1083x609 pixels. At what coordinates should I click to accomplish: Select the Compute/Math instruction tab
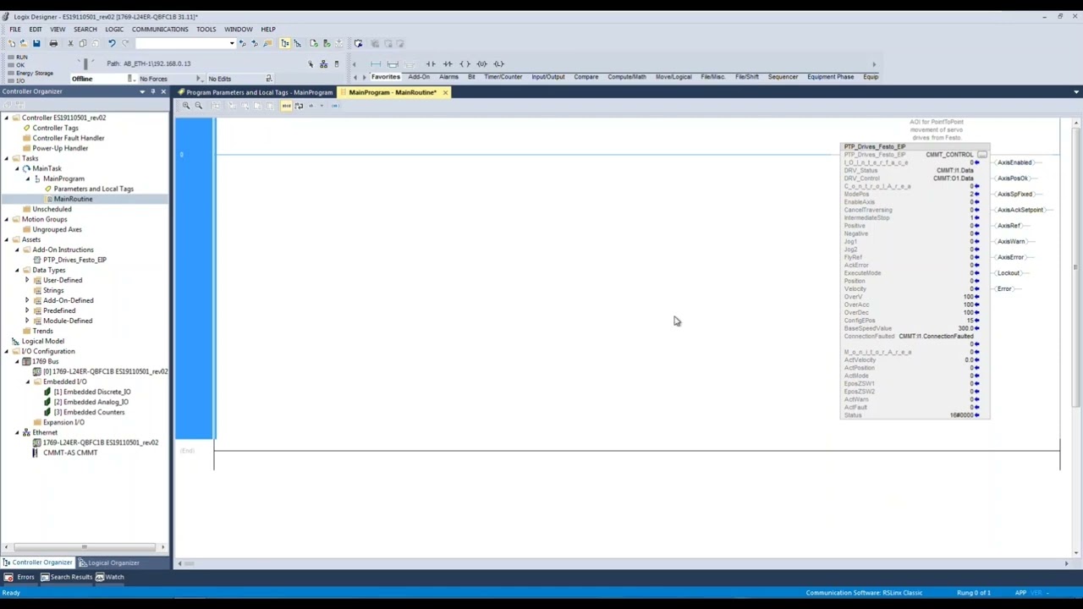tap(626, 77)
